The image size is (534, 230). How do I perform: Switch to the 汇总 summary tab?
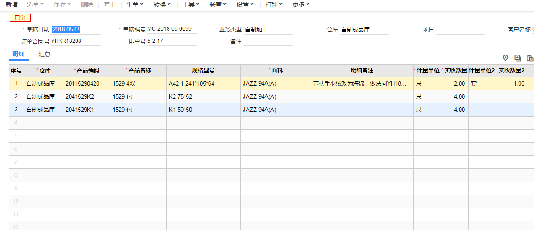click(45, 55)
